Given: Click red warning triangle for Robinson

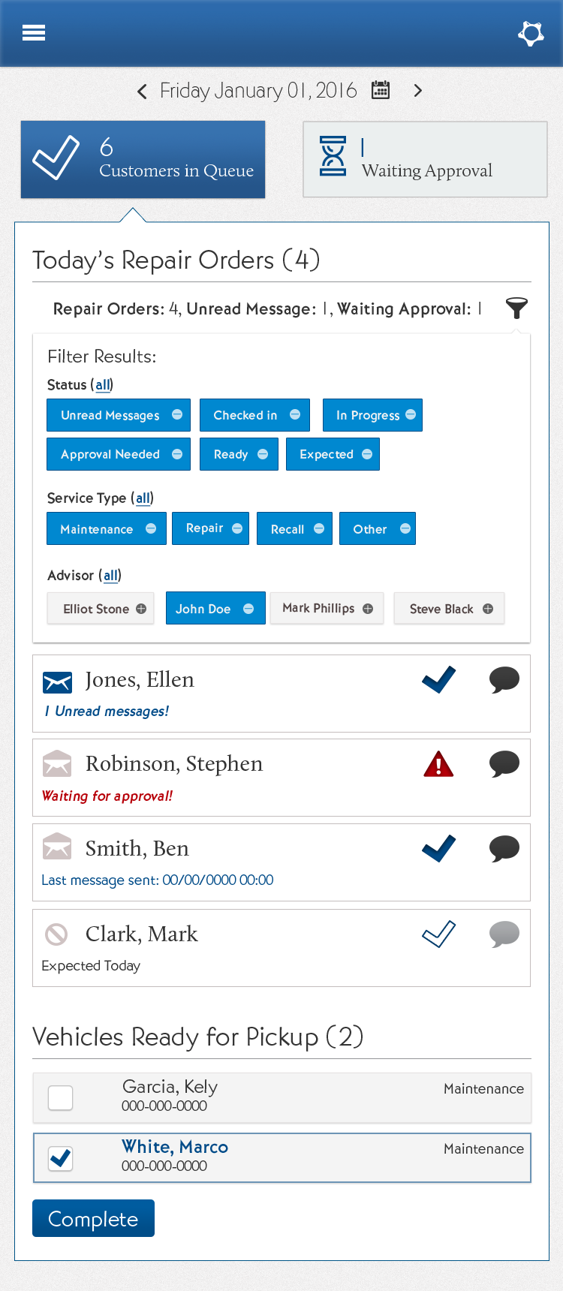Looking at the screenshot, I should click(x=438, y=765).
